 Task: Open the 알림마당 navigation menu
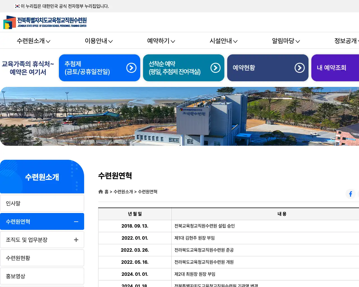285,41
